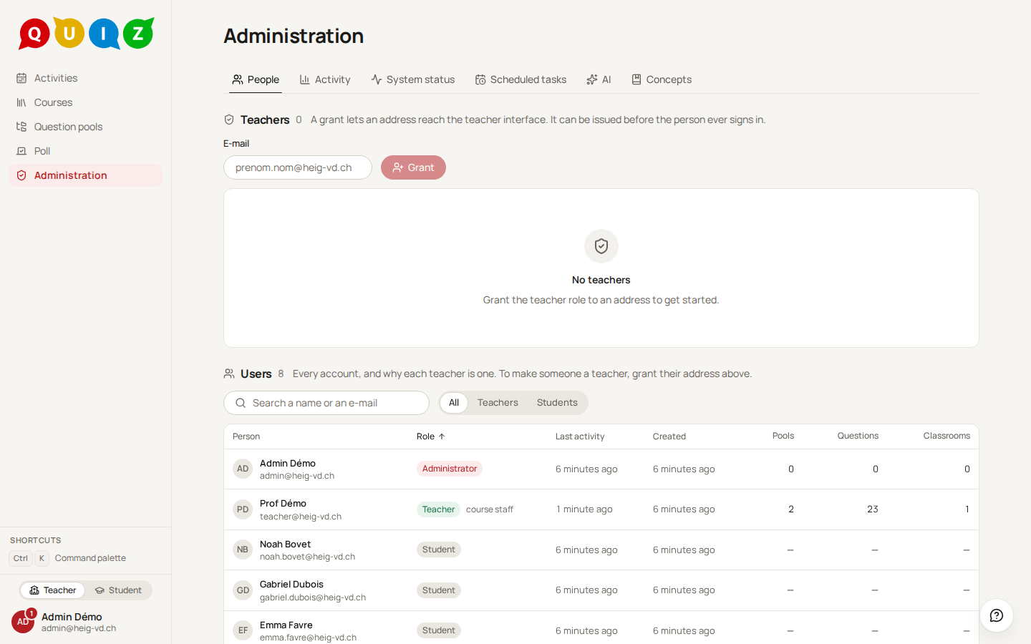Filter users list by Students
The height and width of the screenshot is (644, 1031).
(557, 403)
